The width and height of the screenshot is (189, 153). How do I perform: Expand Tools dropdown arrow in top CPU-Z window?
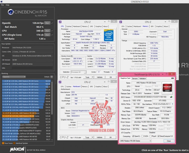click(x=93, y=77)
